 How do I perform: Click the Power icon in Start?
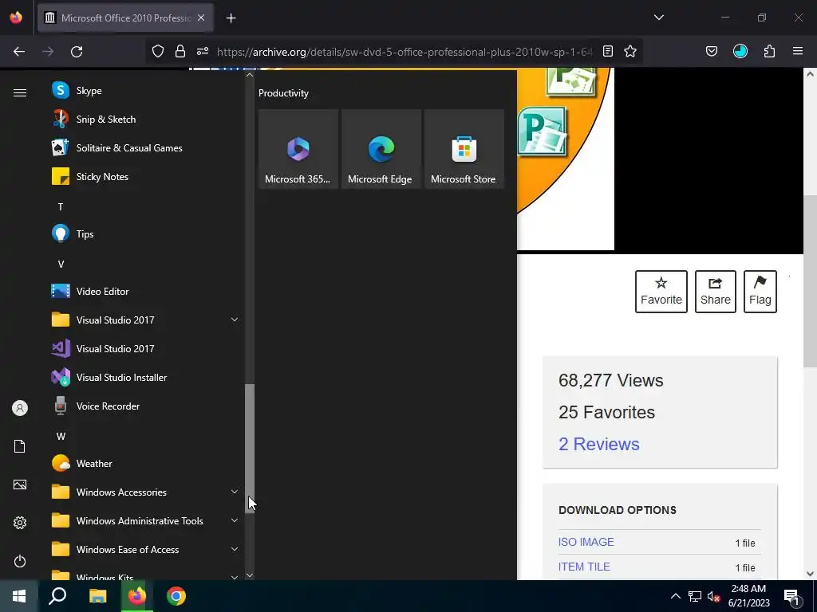pos(20,561)
